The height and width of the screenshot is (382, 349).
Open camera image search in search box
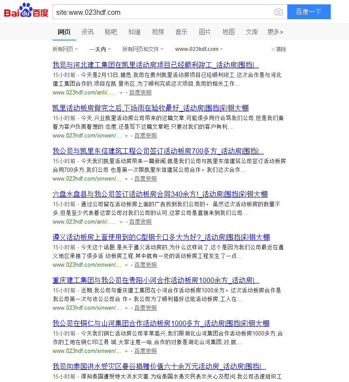pos(278,12)
